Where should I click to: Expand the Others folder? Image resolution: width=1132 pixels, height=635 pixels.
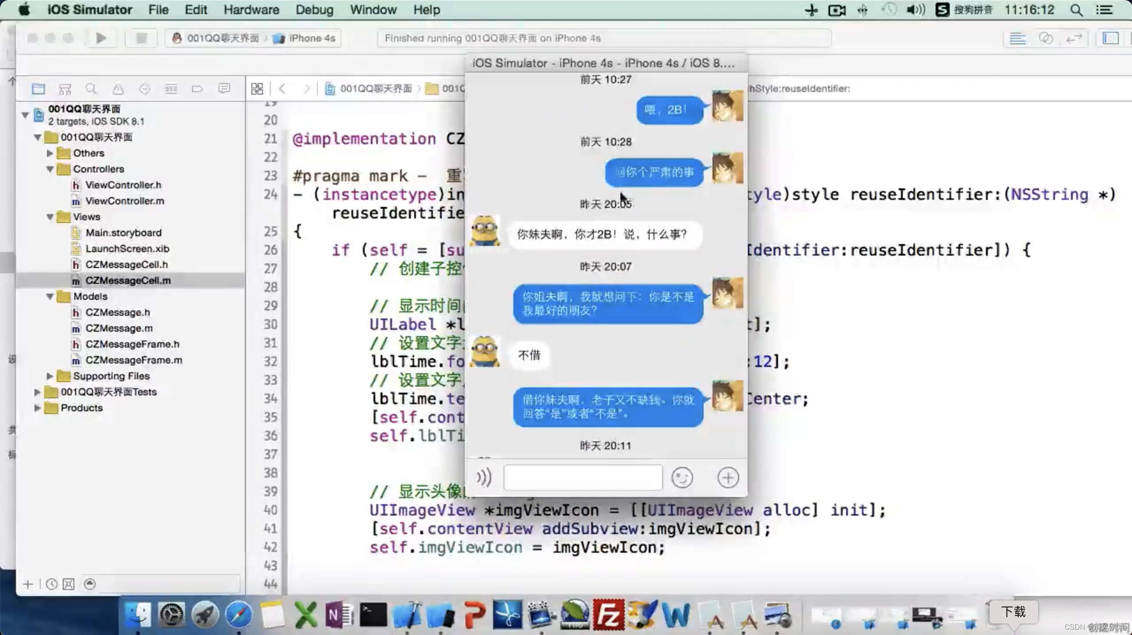50,153
